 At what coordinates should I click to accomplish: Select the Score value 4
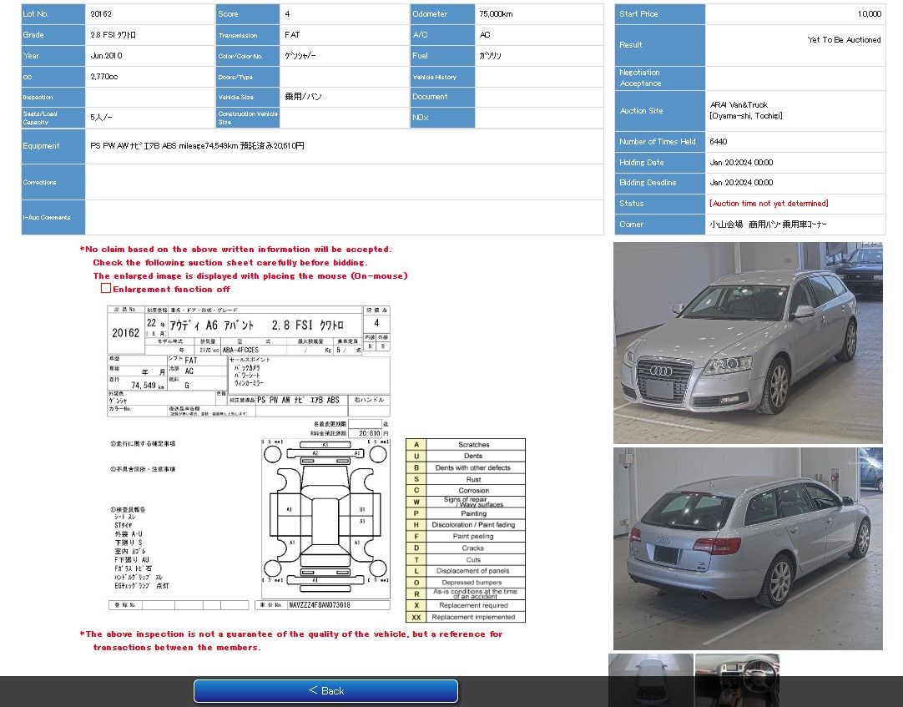(287, 14)
